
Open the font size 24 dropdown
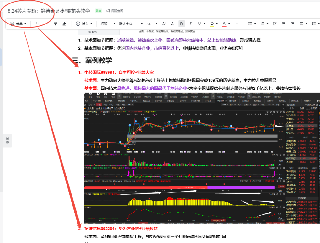pos(152,24)
